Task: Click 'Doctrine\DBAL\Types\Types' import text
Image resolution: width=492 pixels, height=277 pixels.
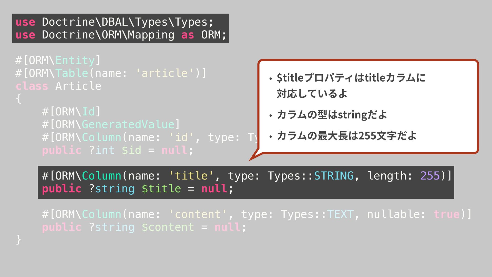Action: (x=125, y=22)
